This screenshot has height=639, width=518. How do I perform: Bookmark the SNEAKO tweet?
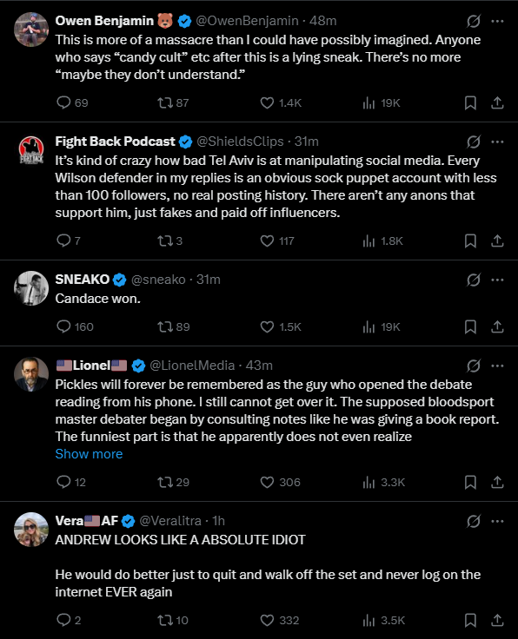[470, 326]
